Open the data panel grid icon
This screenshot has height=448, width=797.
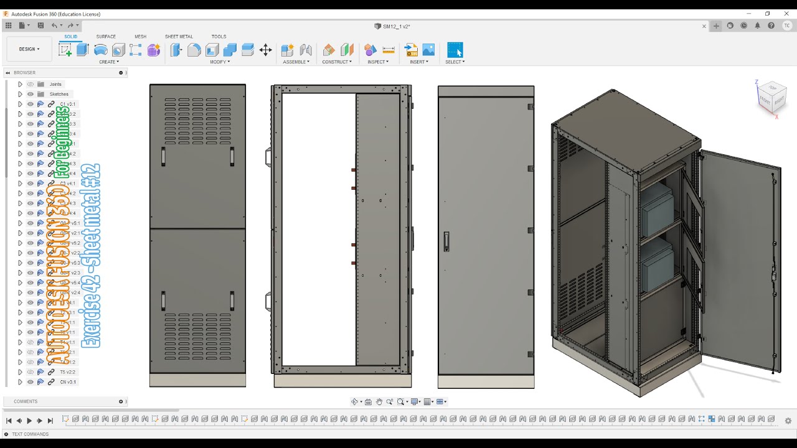click(9, 26)
